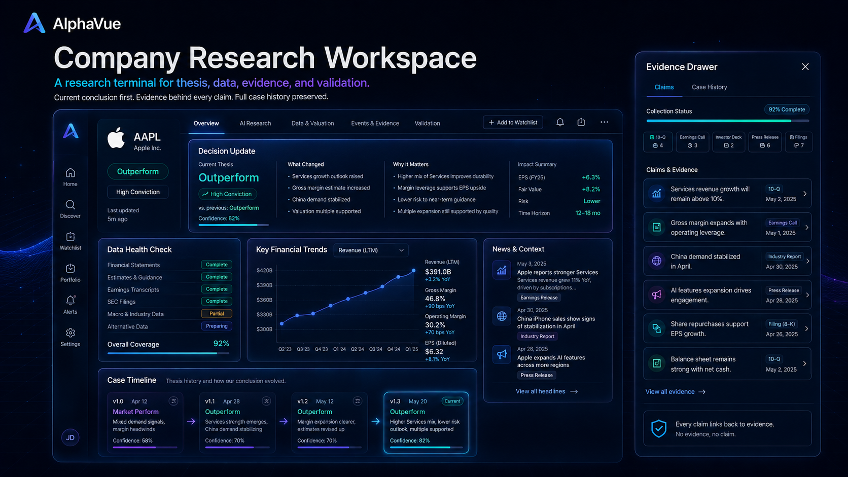
Task: Open the AI Research tab
Action: [255, 123]
